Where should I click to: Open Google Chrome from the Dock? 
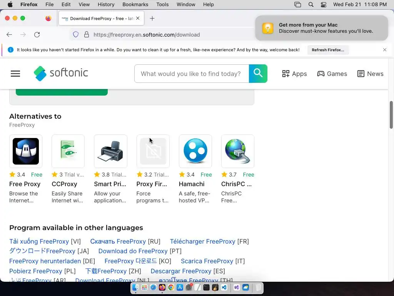(x=171, y=288)
